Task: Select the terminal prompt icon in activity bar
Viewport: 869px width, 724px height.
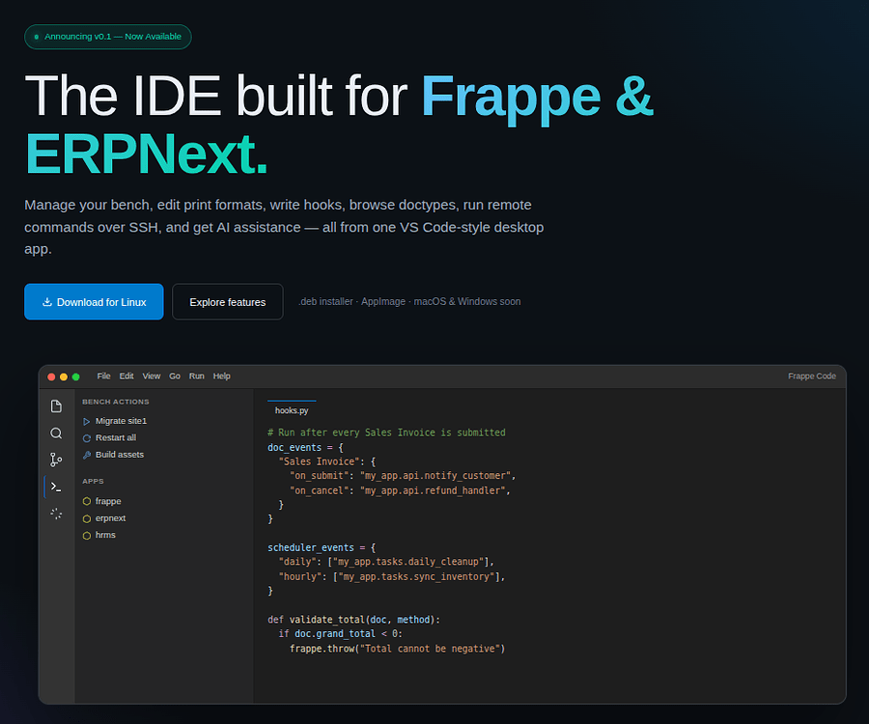Action: coord(56,487)
